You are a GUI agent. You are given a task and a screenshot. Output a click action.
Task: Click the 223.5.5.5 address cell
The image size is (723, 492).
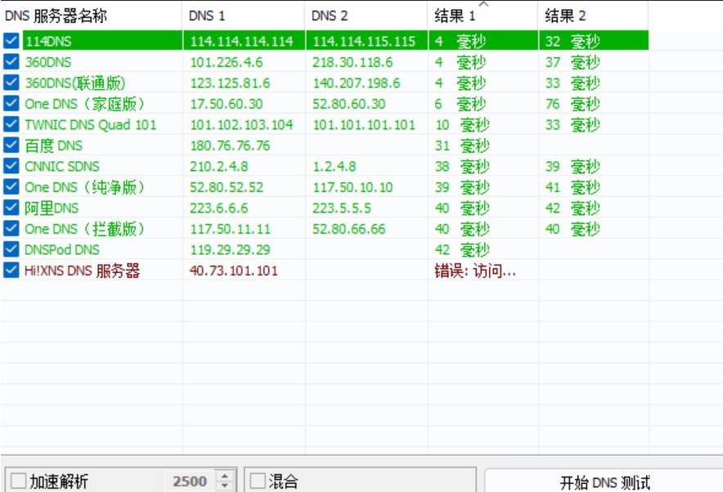pyautogui.click(x=366, y=208)
